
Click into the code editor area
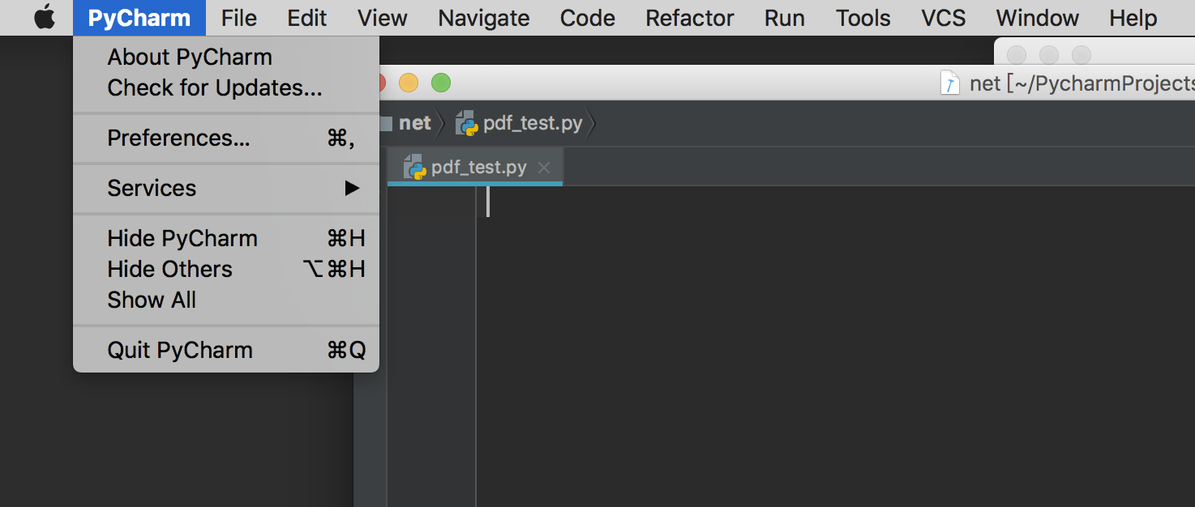[835, 348]
